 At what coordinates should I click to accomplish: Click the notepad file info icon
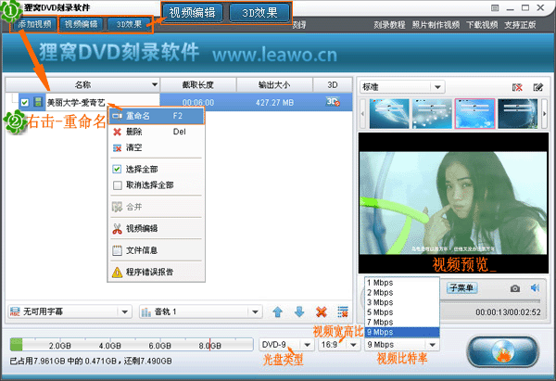pyautogui.click(x=117, y=250)
